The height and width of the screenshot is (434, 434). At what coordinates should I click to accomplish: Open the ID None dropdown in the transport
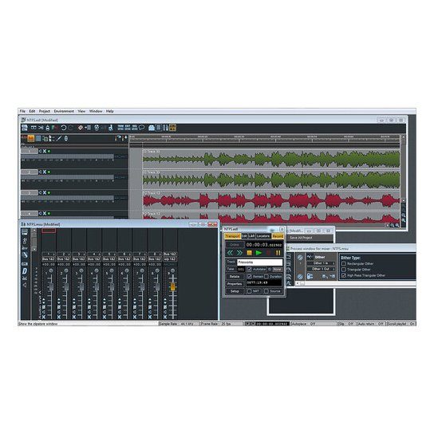(277, 269)
